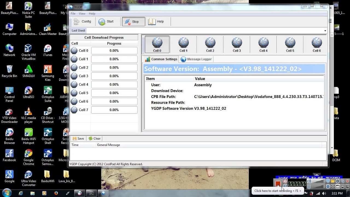350x197 pixels.
Task: Click Cell 3 row in download progress list
Action: [x=104, y=76]
